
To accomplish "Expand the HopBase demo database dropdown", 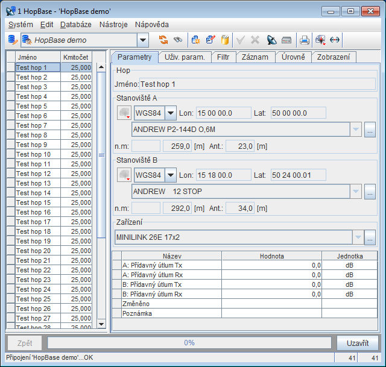I will coord(143,40).
